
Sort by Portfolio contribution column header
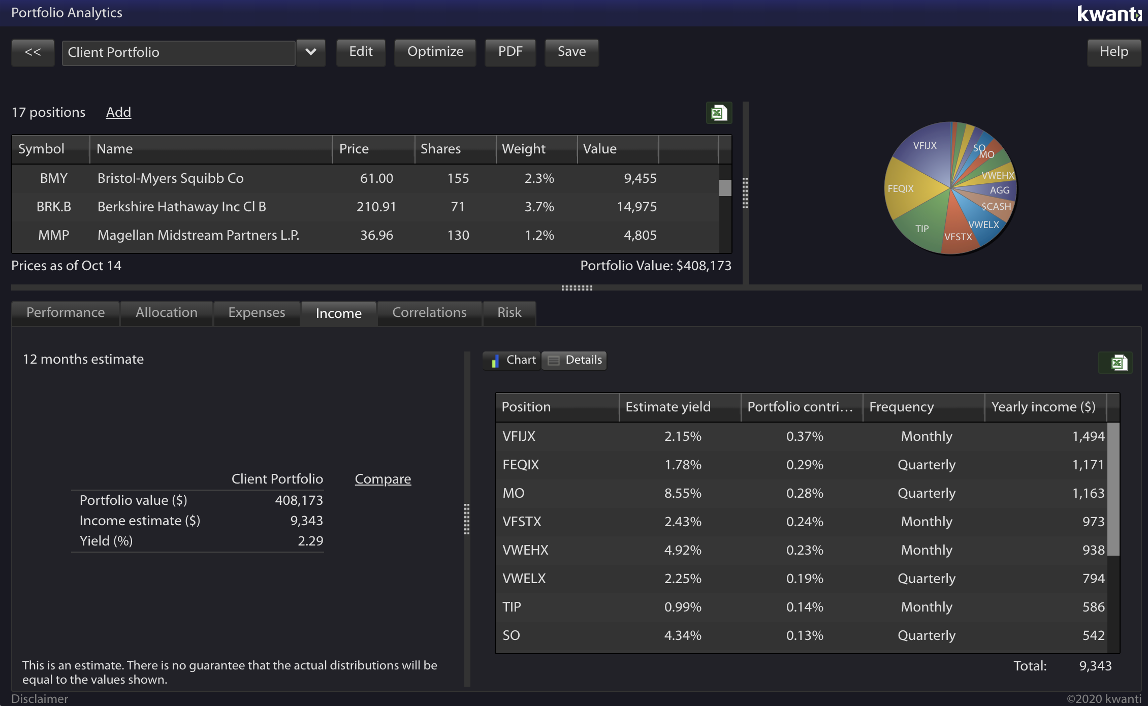(x=802, y=407)
